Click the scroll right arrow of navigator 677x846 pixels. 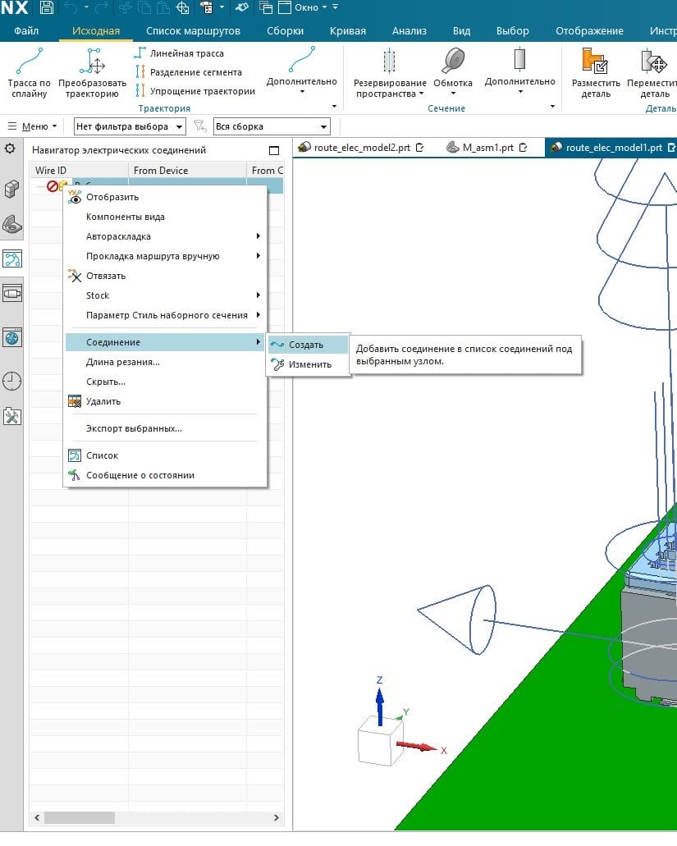[x=277, y=818]
